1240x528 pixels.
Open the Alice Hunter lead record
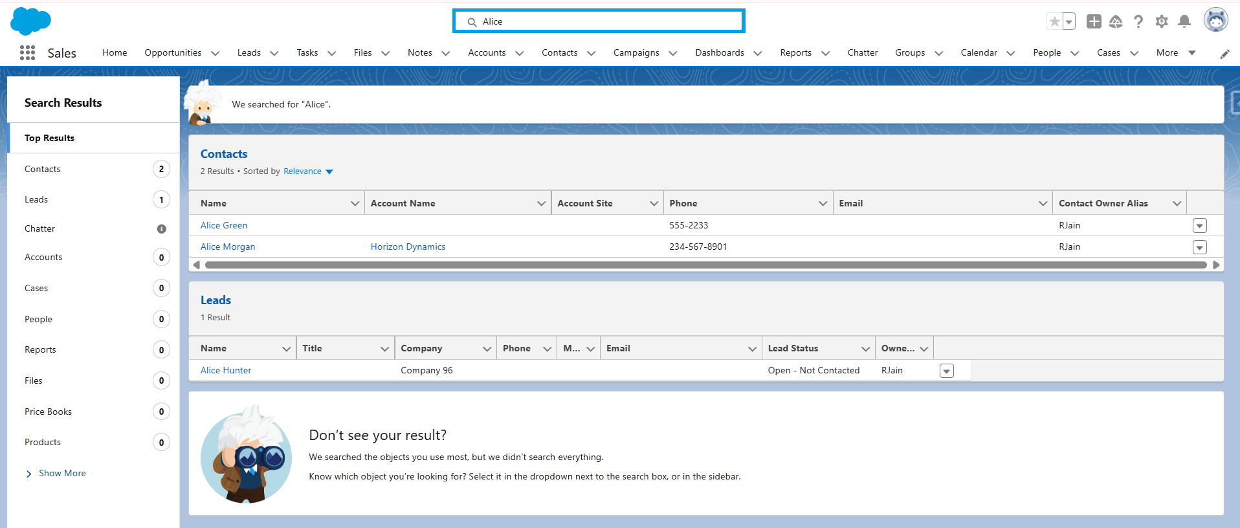226,370
